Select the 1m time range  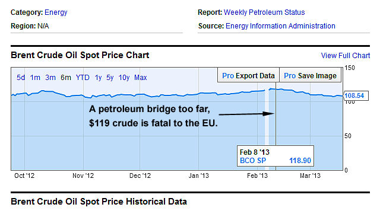coord(35,78)
